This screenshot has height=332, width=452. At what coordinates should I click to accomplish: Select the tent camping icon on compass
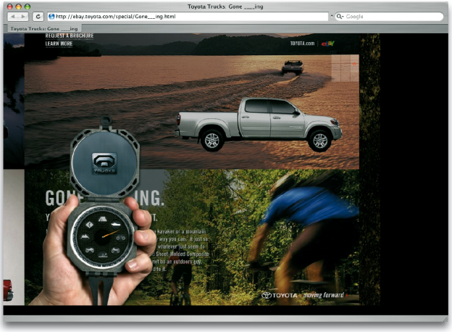(102, 219)
